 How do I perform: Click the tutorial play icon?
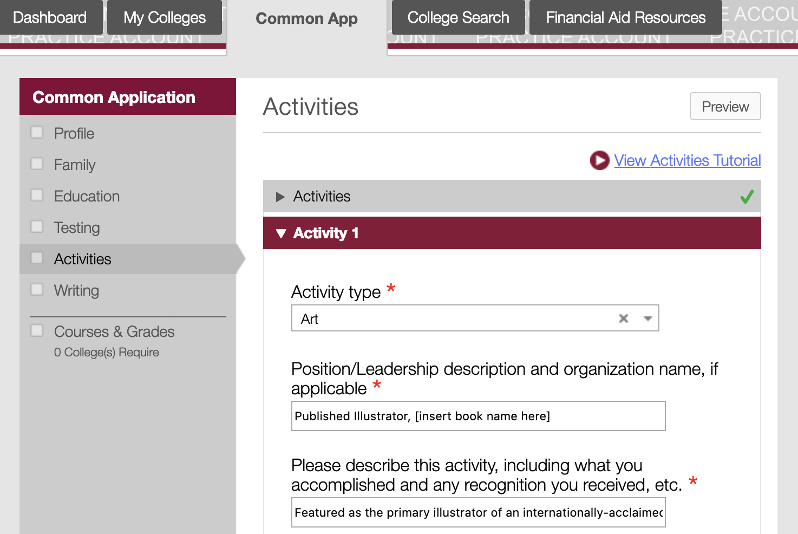(x=599, y=160)
